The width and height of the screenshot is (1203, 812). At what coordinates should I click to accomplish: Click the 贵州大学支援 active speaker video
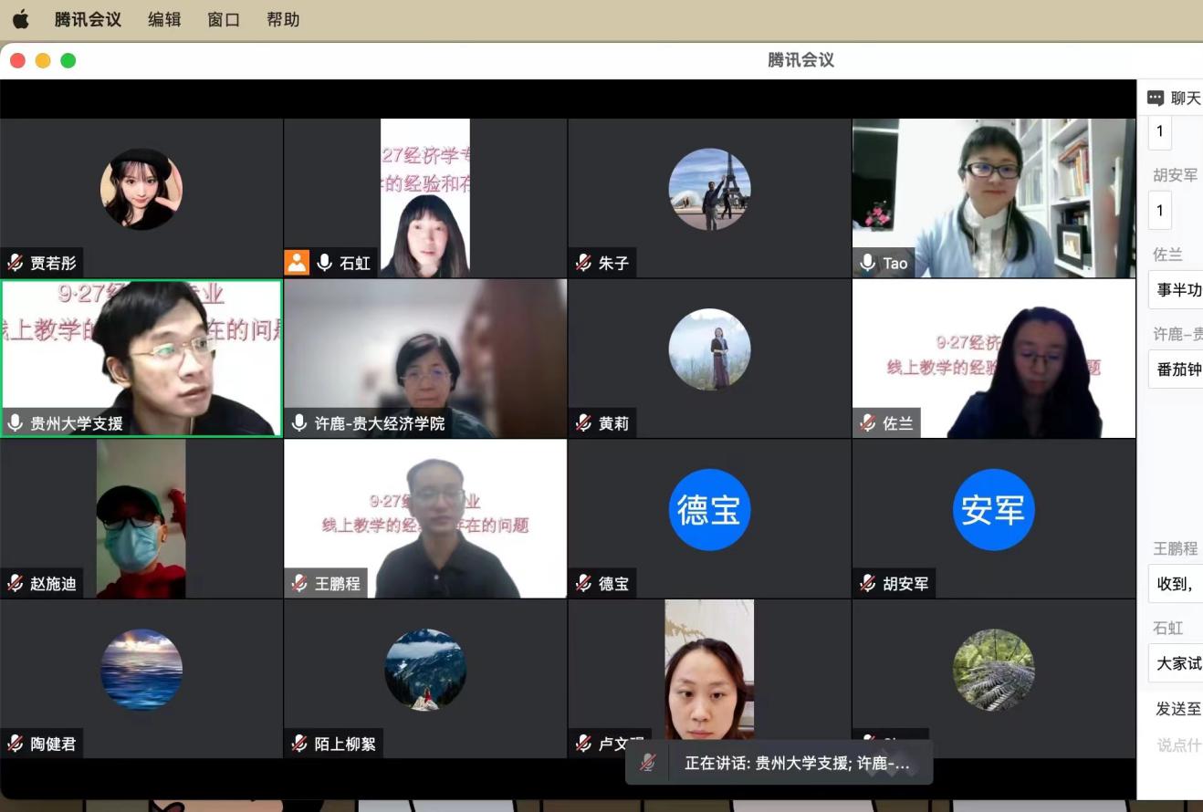click(141, 358)
